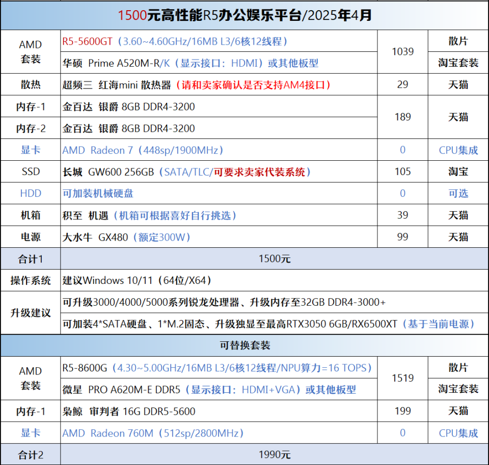Viewport: 489px width, 465px height.
Task: Select CPU集成 in the Radeon 760M row
Action: (458, 433)
